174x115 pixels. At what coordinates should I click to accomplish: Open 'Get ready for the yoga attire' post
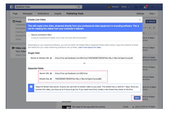click(x=89, y=107)
